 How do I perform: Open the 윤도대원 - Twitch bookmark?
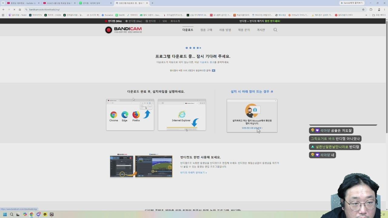(18, 15)
